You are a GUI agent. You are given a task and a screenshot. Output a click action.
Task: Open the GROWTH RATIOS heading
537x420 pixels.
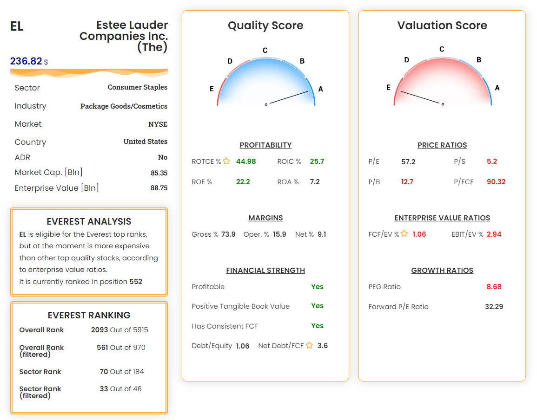coord(442,270)
